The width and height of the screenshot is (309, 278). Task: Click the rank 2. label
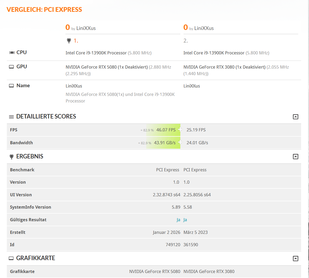pos(186,41)
